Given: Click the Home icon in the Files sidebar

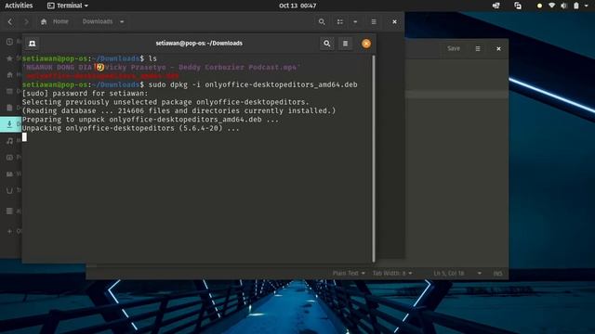Looking at the screenshot, I should click(x=10, y=74).
